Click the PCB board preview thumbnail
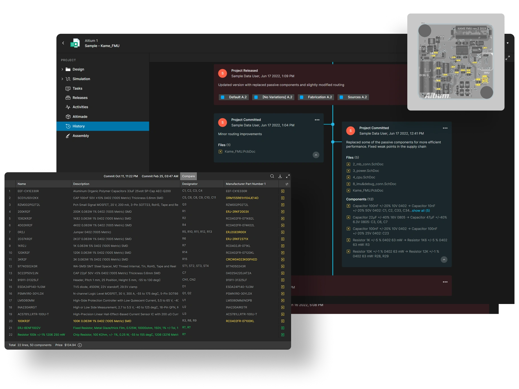 [456, 62]
